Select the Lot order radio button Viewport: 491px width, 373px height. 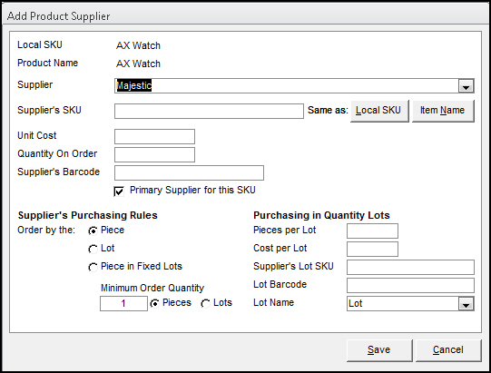point(93,249)
